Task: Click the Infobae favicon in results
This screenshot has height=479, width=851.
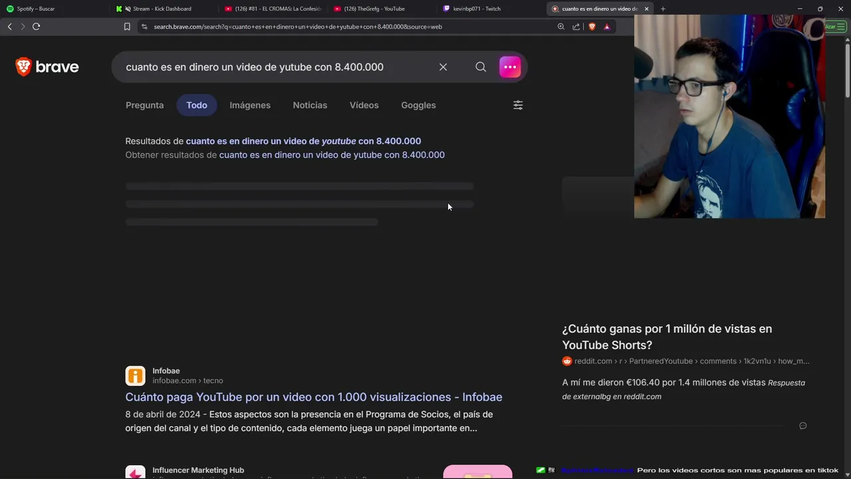Action: click(x=135, y=376)
